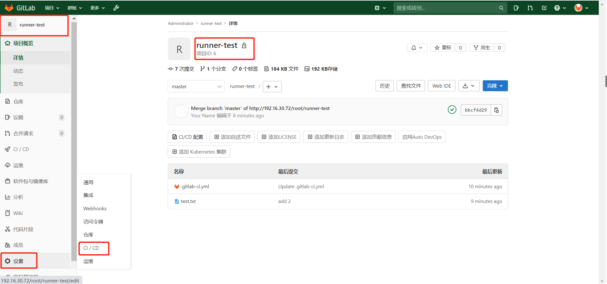Click 添加自述文件 button

pos(232,137)
